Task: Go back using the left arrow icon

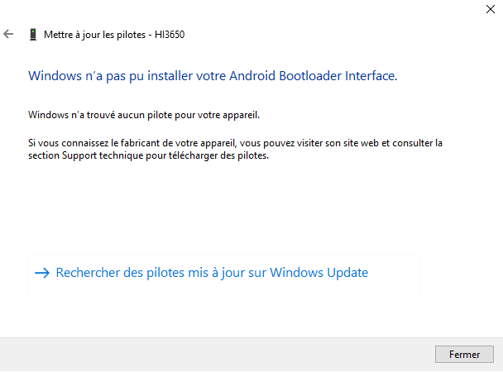Action: click(8, 34)
